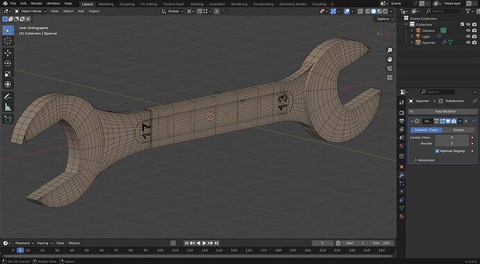Hide the Light in the outliner
This screenshot has height=264, width=480.
[468, 36]
